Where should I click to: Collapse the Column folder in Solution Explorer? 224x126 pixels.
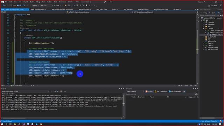(203, 29)
